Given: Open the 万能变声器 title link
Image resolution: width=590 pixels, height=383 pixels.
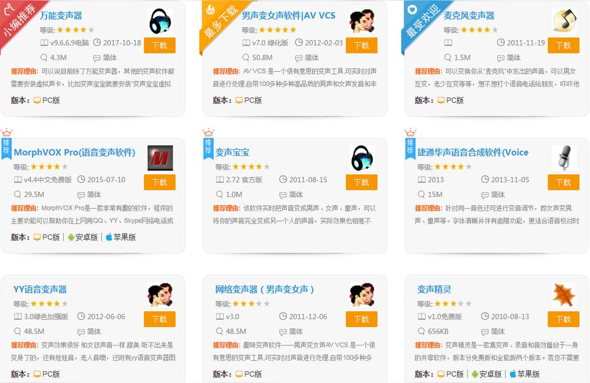Looking at the screenshot, I should coord(61,16).
